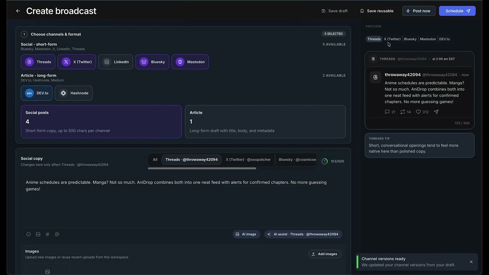Toggle the X (Twitter) channel chip
The height and width of the screenshot is (275, 489).
[x=77, y=62]
